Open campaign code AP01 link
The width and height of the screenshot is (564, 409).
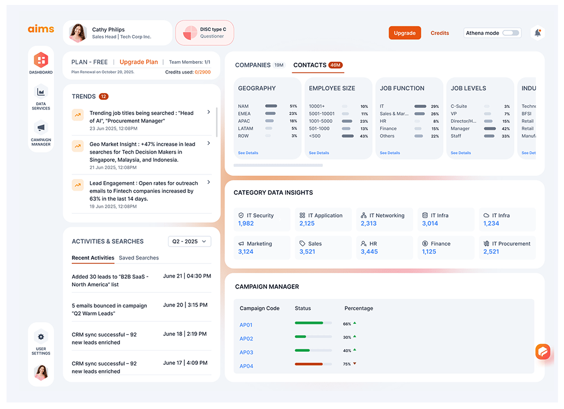click(x=246, y=325)
